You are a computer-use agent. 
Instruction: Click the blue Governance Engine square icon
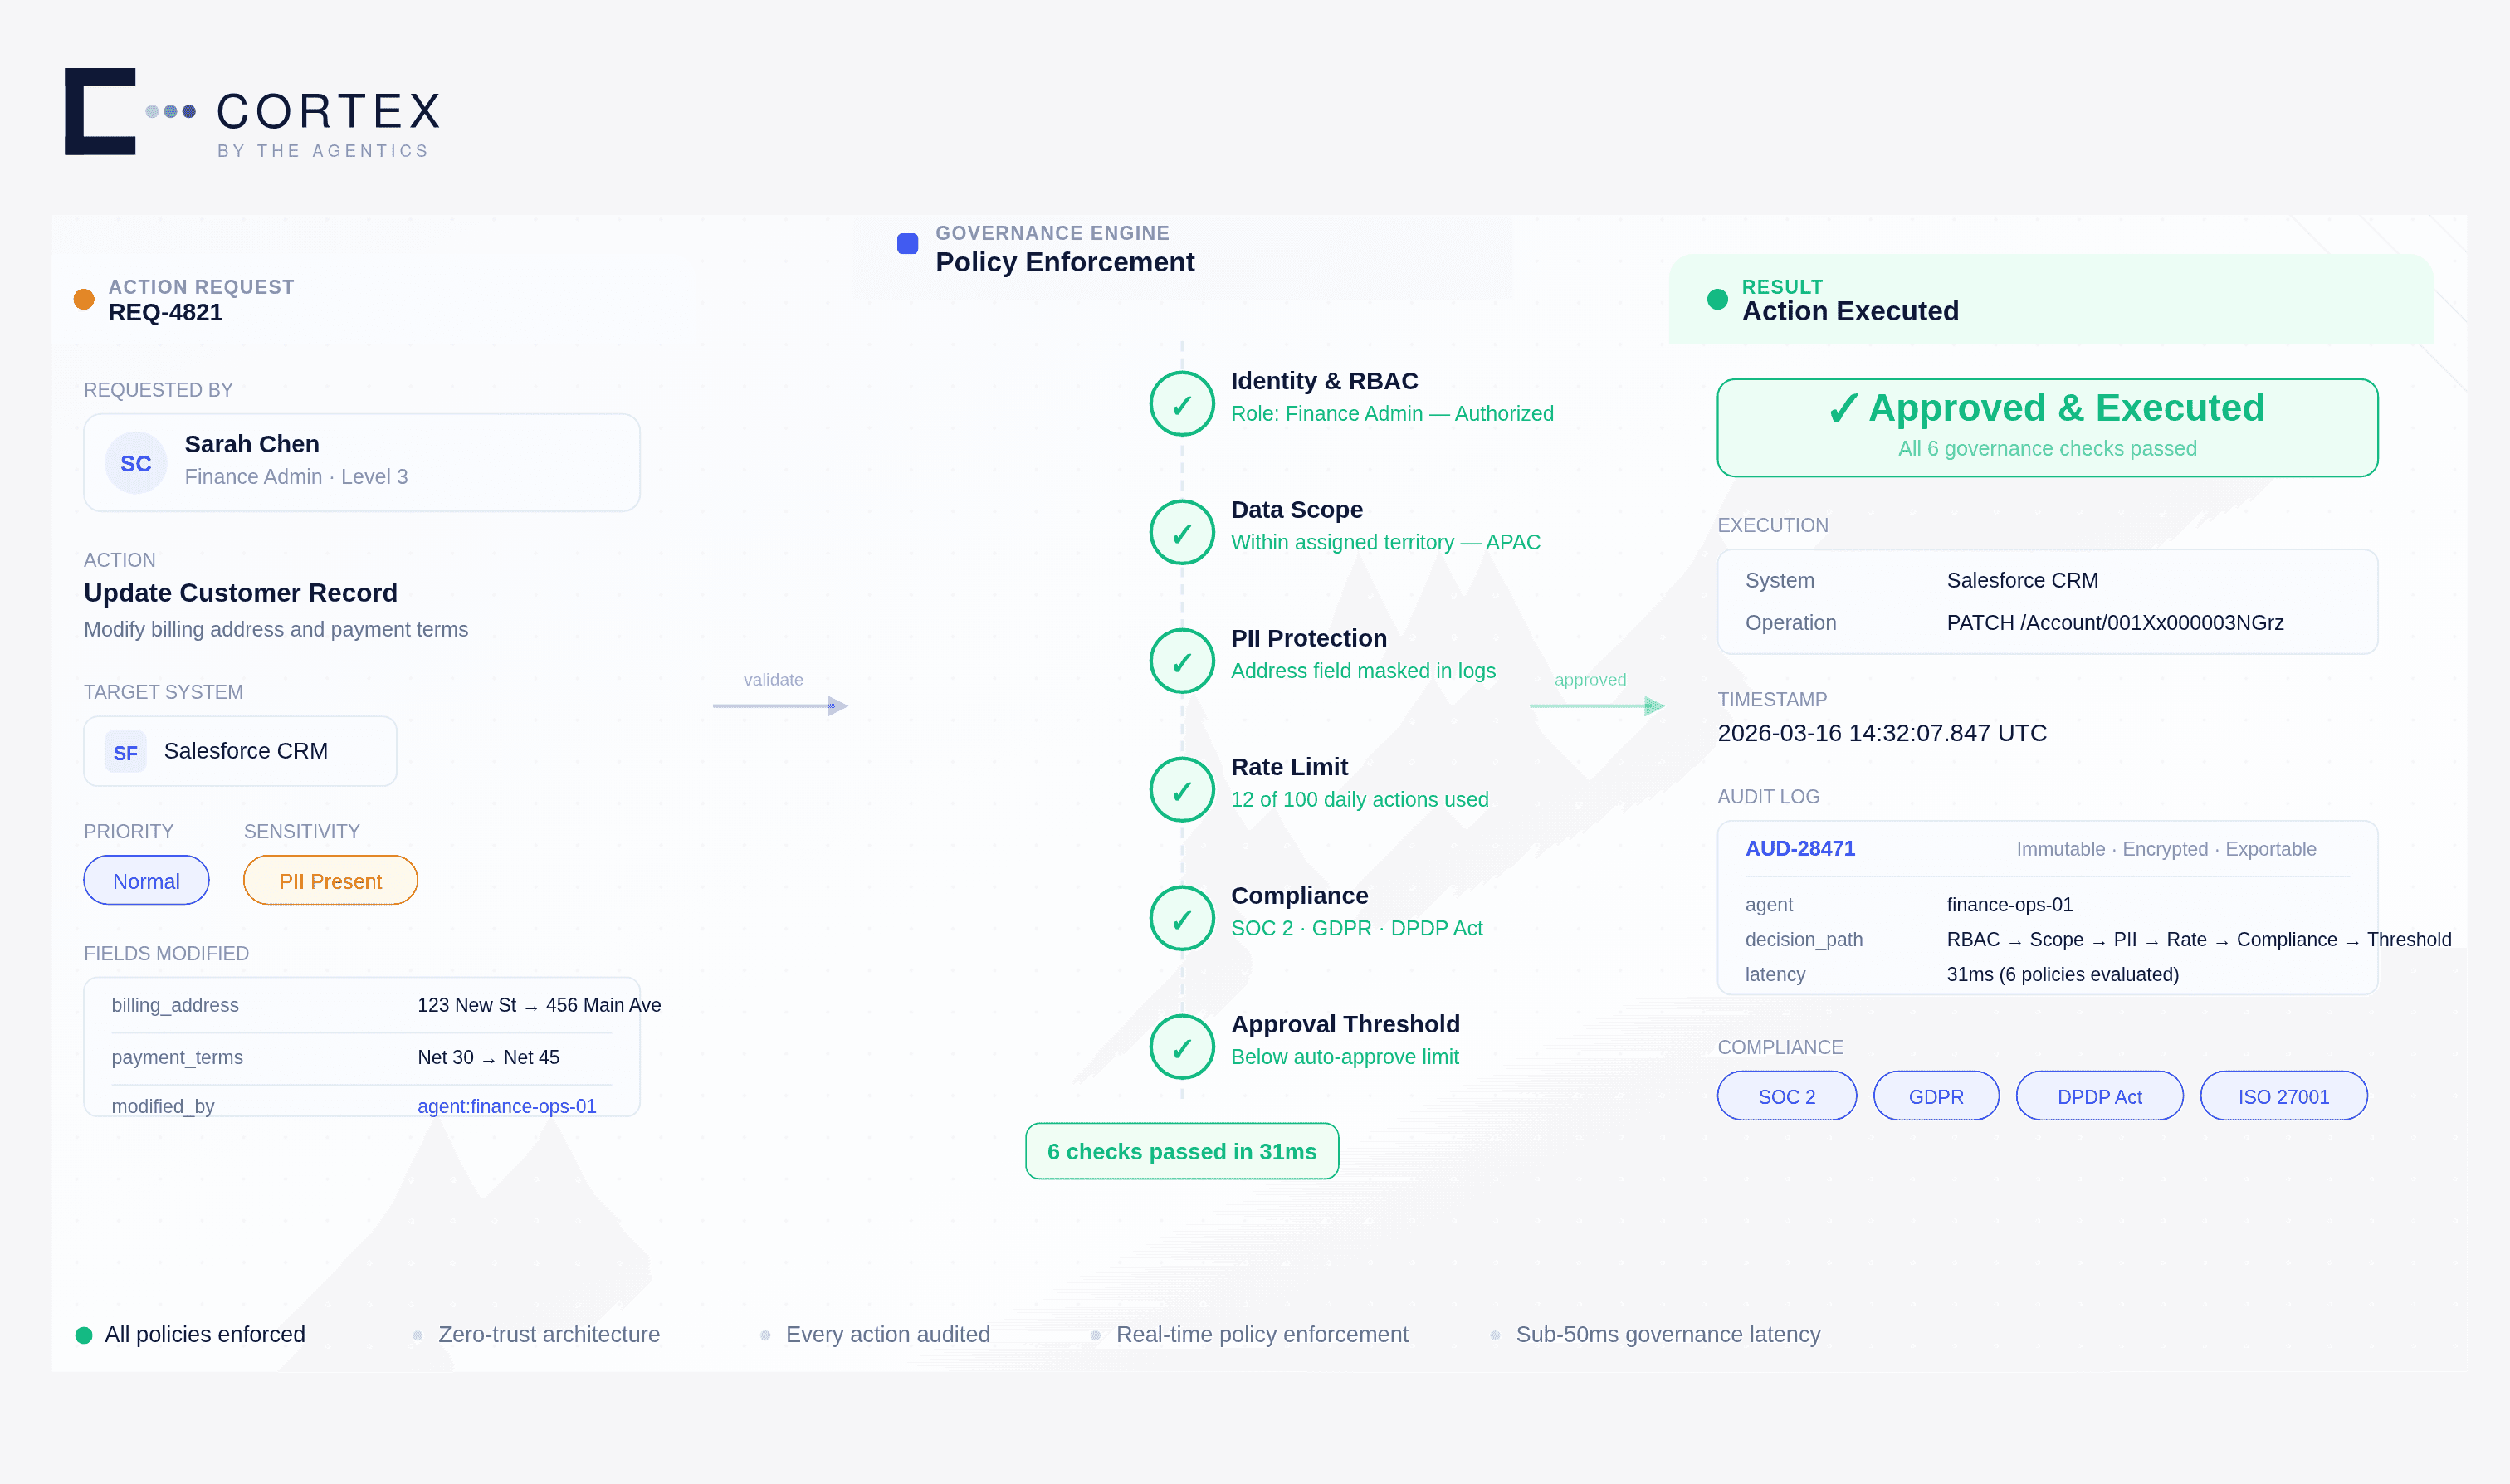point(907,244)
